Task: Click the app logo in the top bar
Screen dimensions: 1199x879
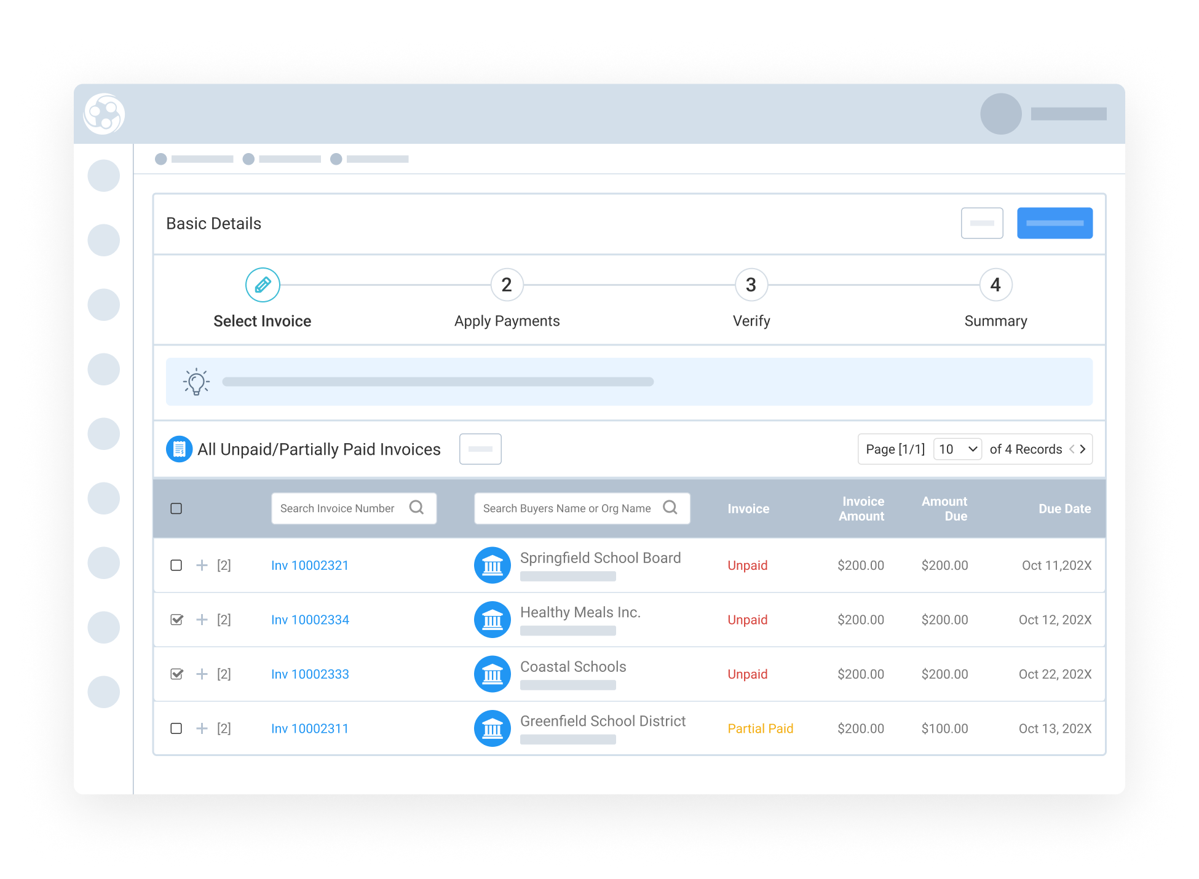Action: point(103,114)
